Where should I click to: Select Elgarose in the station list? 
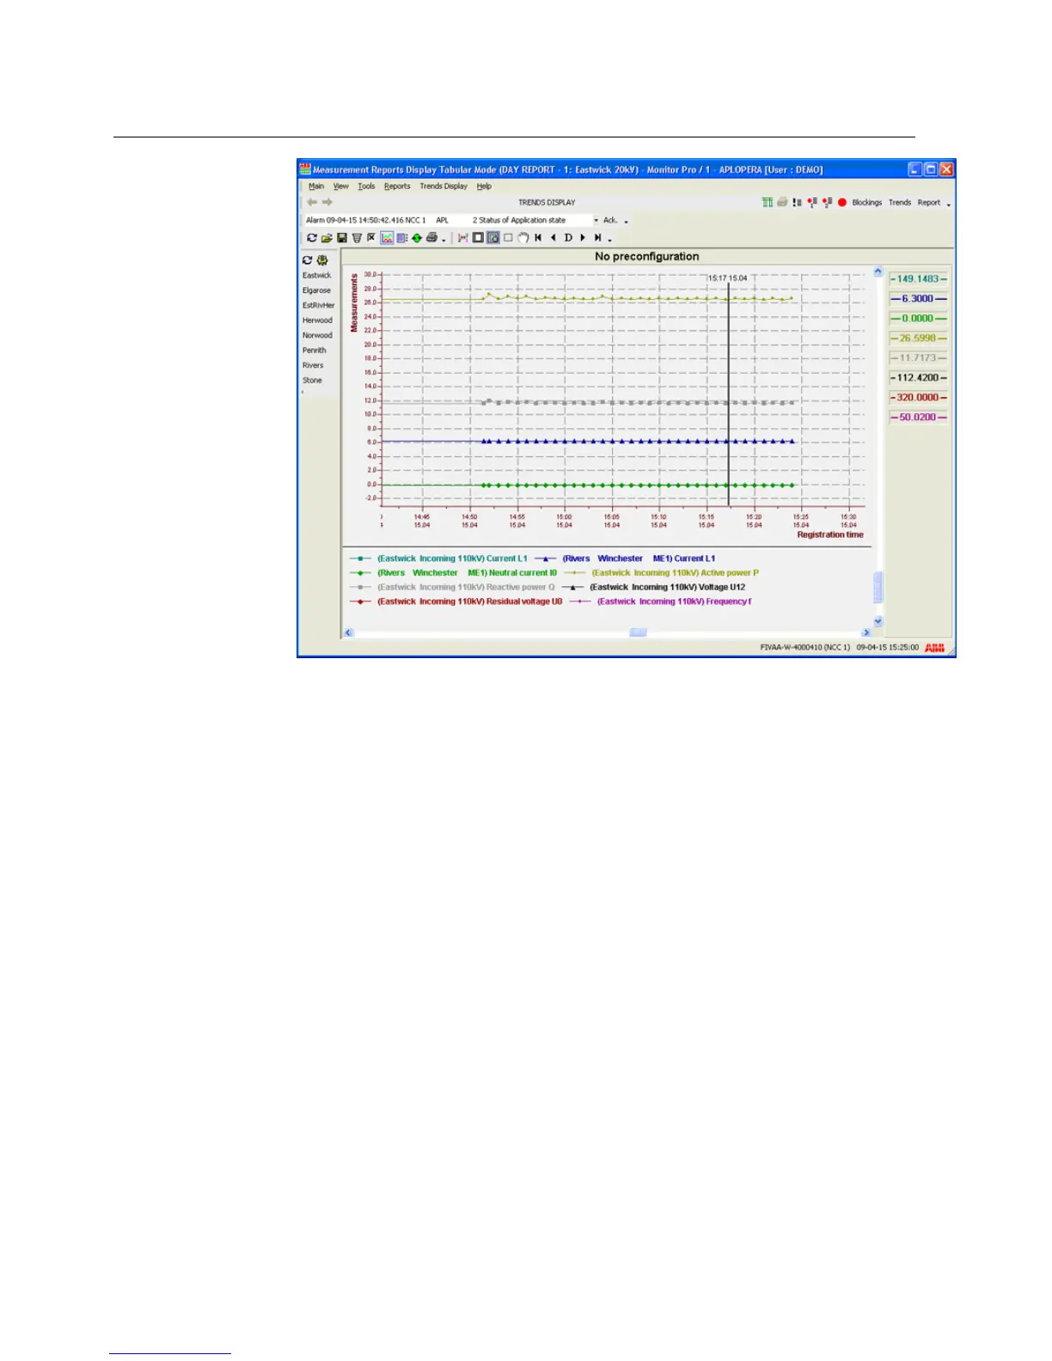[x=316, y=290]
